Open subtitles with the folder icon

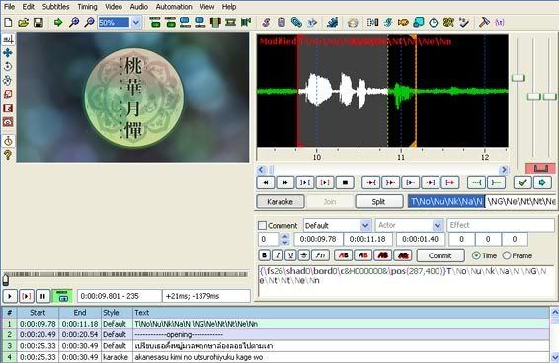point(23,23)
